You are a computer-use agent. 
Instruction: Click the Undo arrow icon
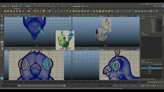[x=18, y=6]
